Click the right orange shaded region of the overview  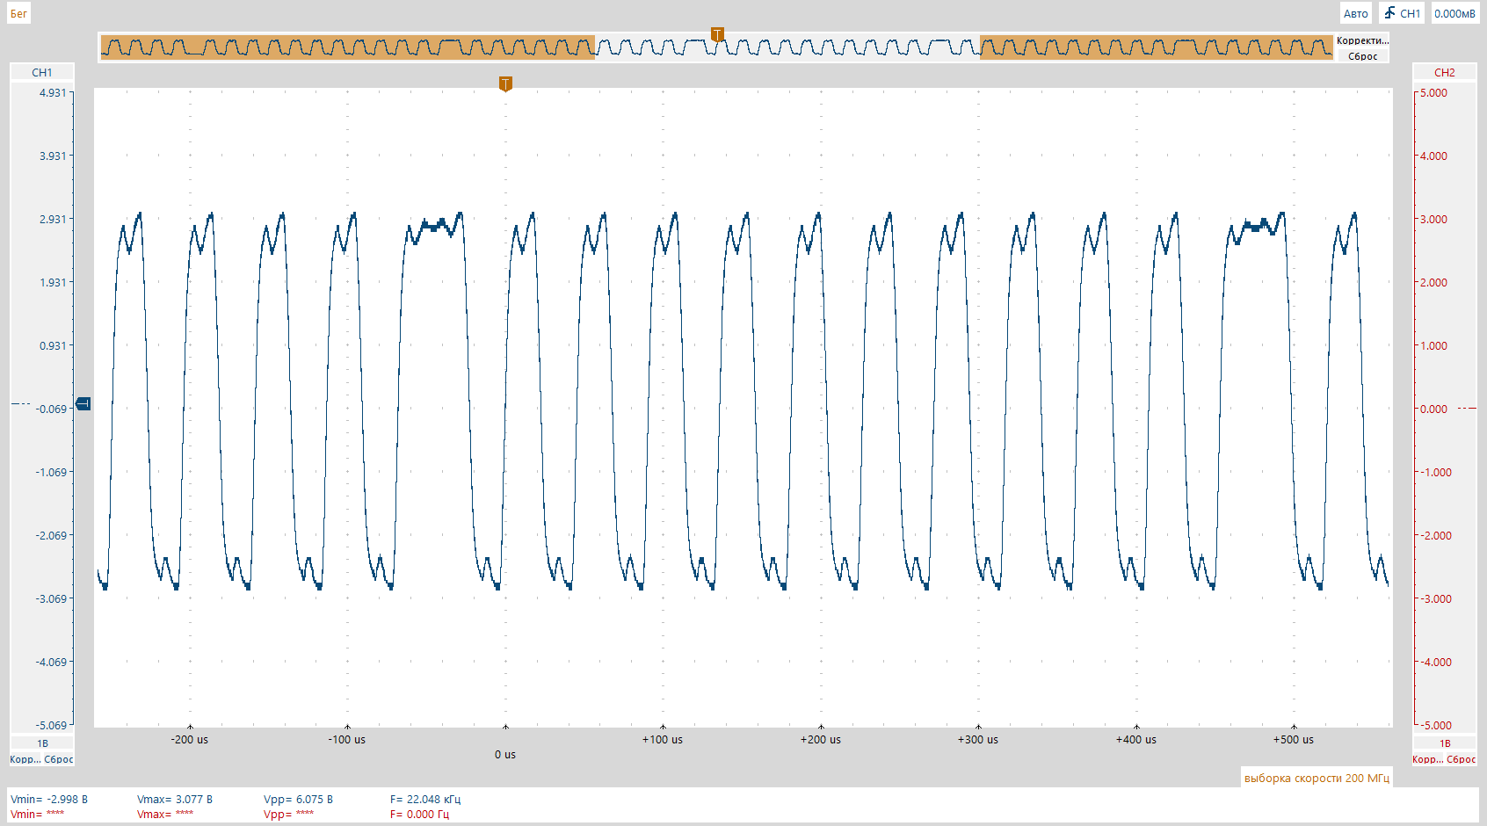1157,47
